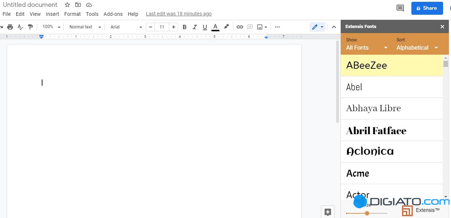Toggle underline formatting
The image size is (451, 218).
pos(205,27)
